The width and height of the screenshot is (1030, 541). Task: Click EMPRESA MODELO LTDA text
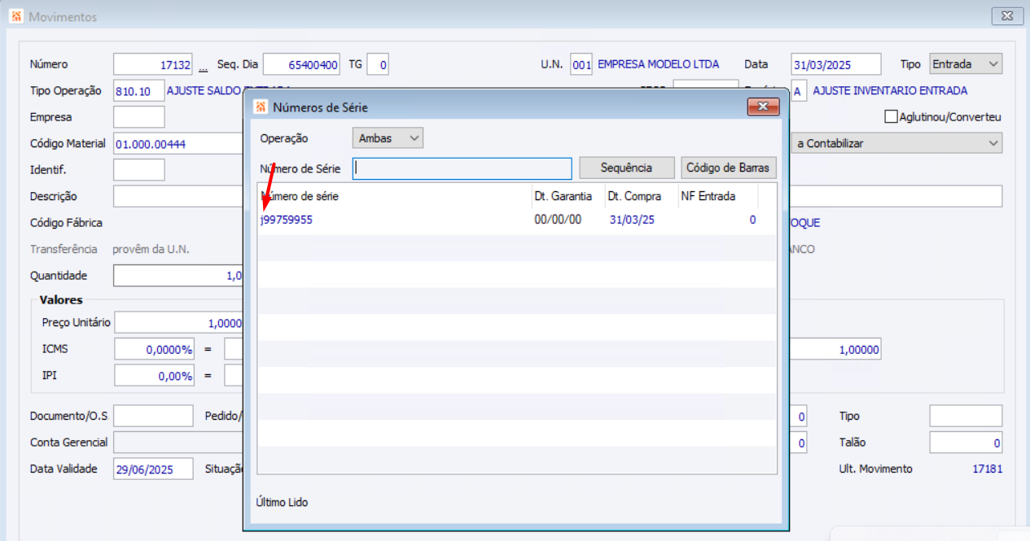[658, 64]
